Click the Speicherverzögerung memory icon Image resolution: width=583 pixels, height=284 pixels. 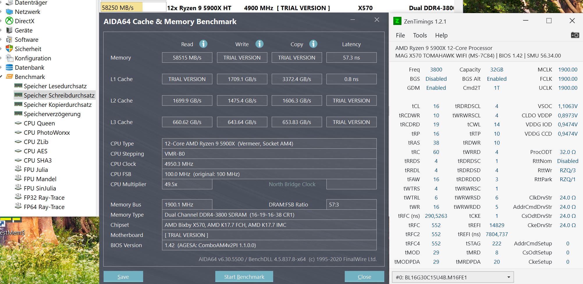(x=18, y=114)
